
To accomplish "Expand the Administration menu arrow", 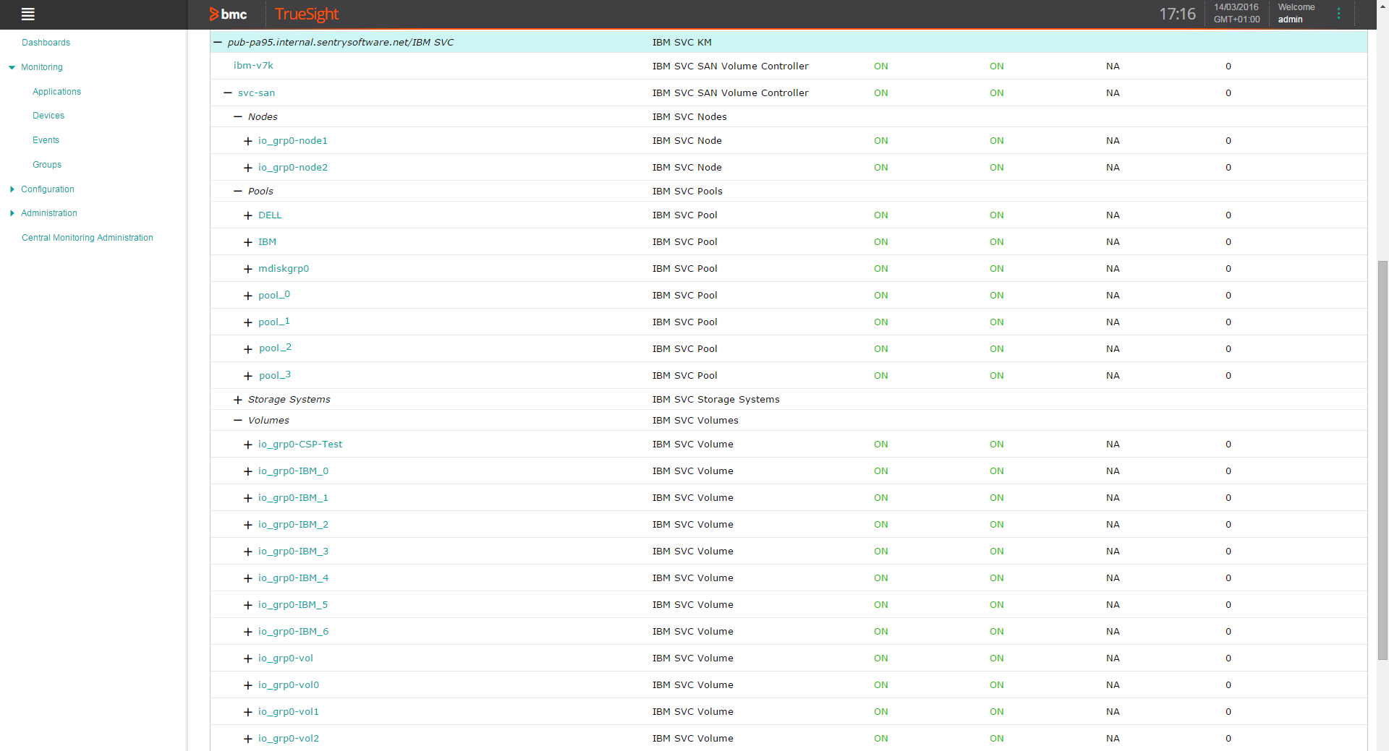I will click(12, 213).
